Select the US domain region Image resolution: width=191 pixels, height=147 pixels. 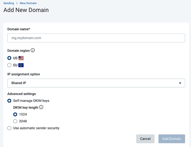[9, 58]
